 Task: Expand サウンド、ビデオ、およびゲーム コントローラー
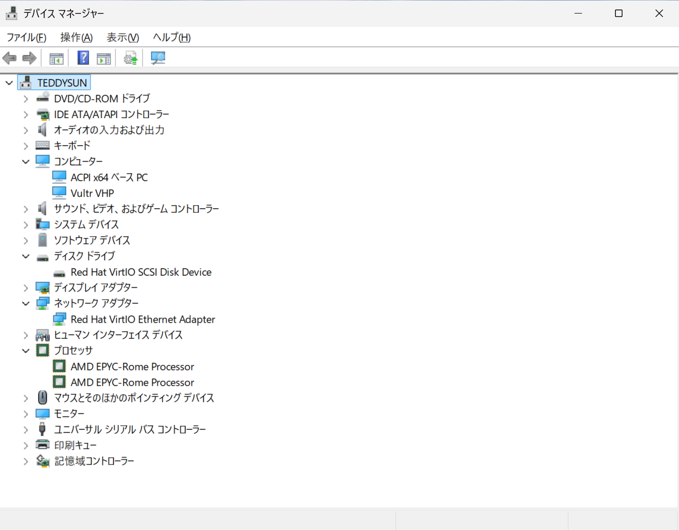(25, 209)
